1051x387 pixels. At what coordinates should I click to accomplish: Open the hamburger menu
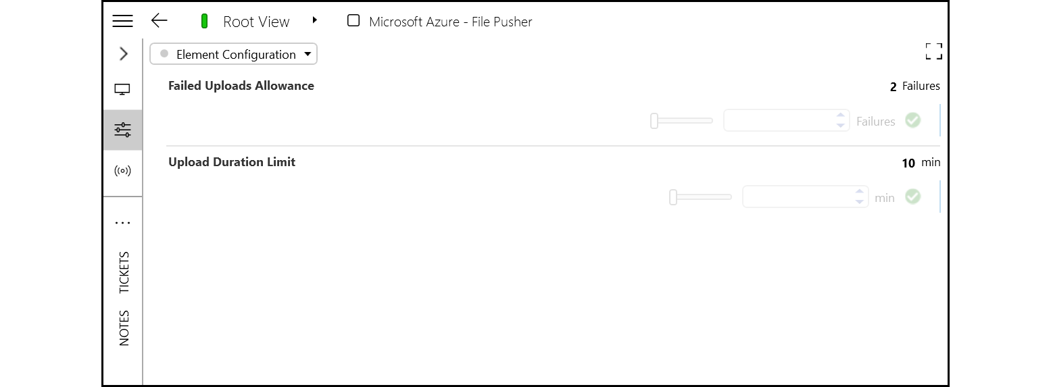tap(122, 21)
